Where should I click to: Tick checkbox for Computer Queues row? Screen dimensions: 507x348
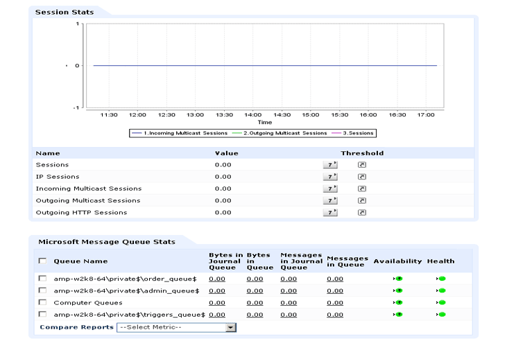[42, 302]
